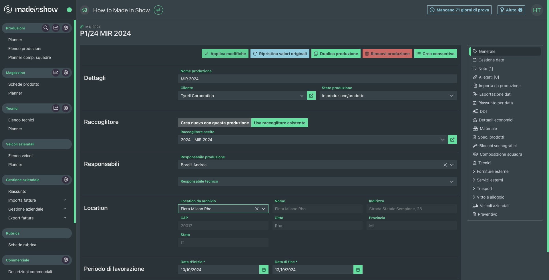549x280 pixels.
Task: Open the Produzioni settings gear
Action: [66, 28]
